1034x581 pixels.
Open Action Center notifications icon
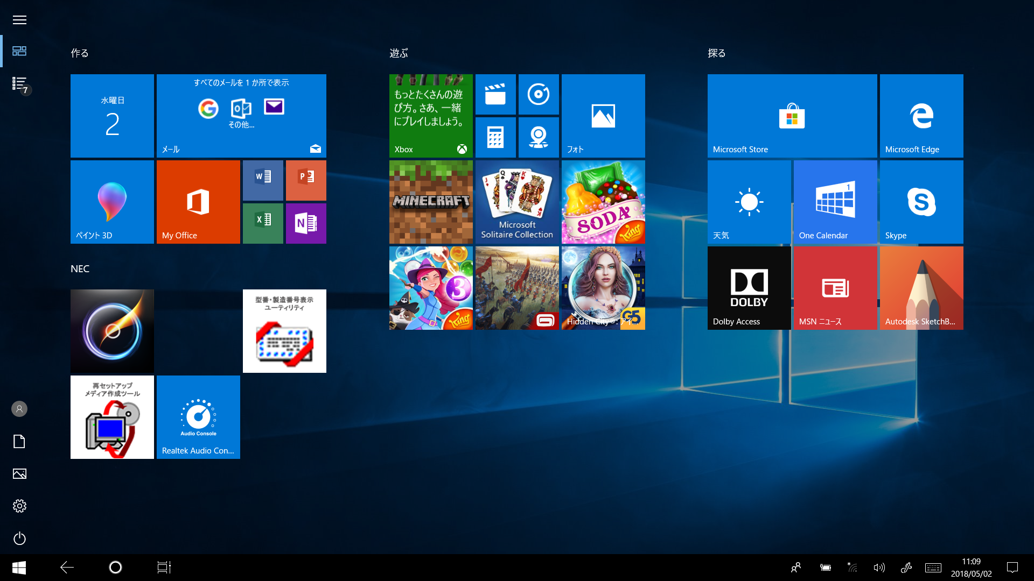[x=1012, y=568]
